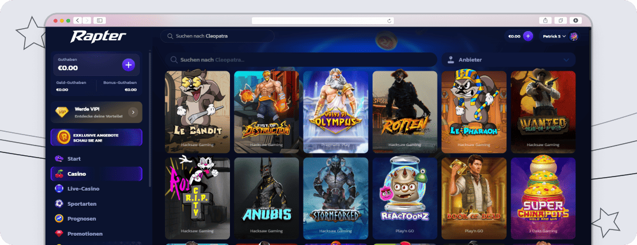Click the browser share icon
This screenshot has height=245, width=637.
[545, 20]
